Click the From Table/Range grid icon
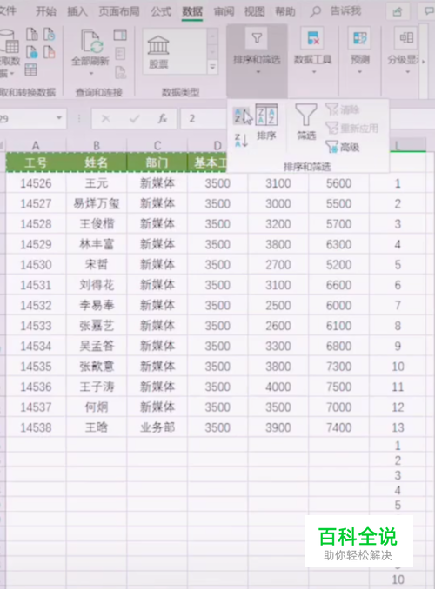This screenshot has height=589, width=435. [x=30, y=69]
